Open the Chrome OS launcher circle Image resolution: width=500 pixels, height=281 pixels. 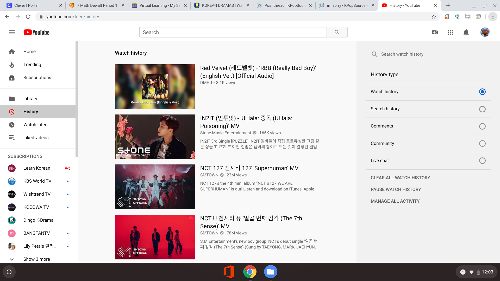coord(9,272)
